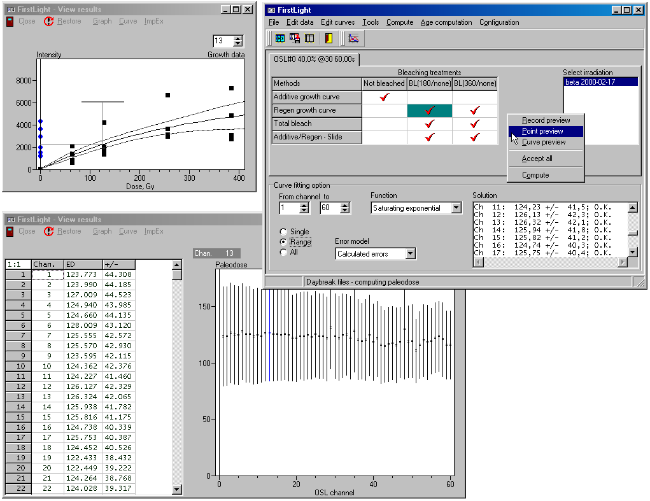Decrease the From channel value with down arrow
The width and height of the screenshot is (650, 501).
(304, 211)
